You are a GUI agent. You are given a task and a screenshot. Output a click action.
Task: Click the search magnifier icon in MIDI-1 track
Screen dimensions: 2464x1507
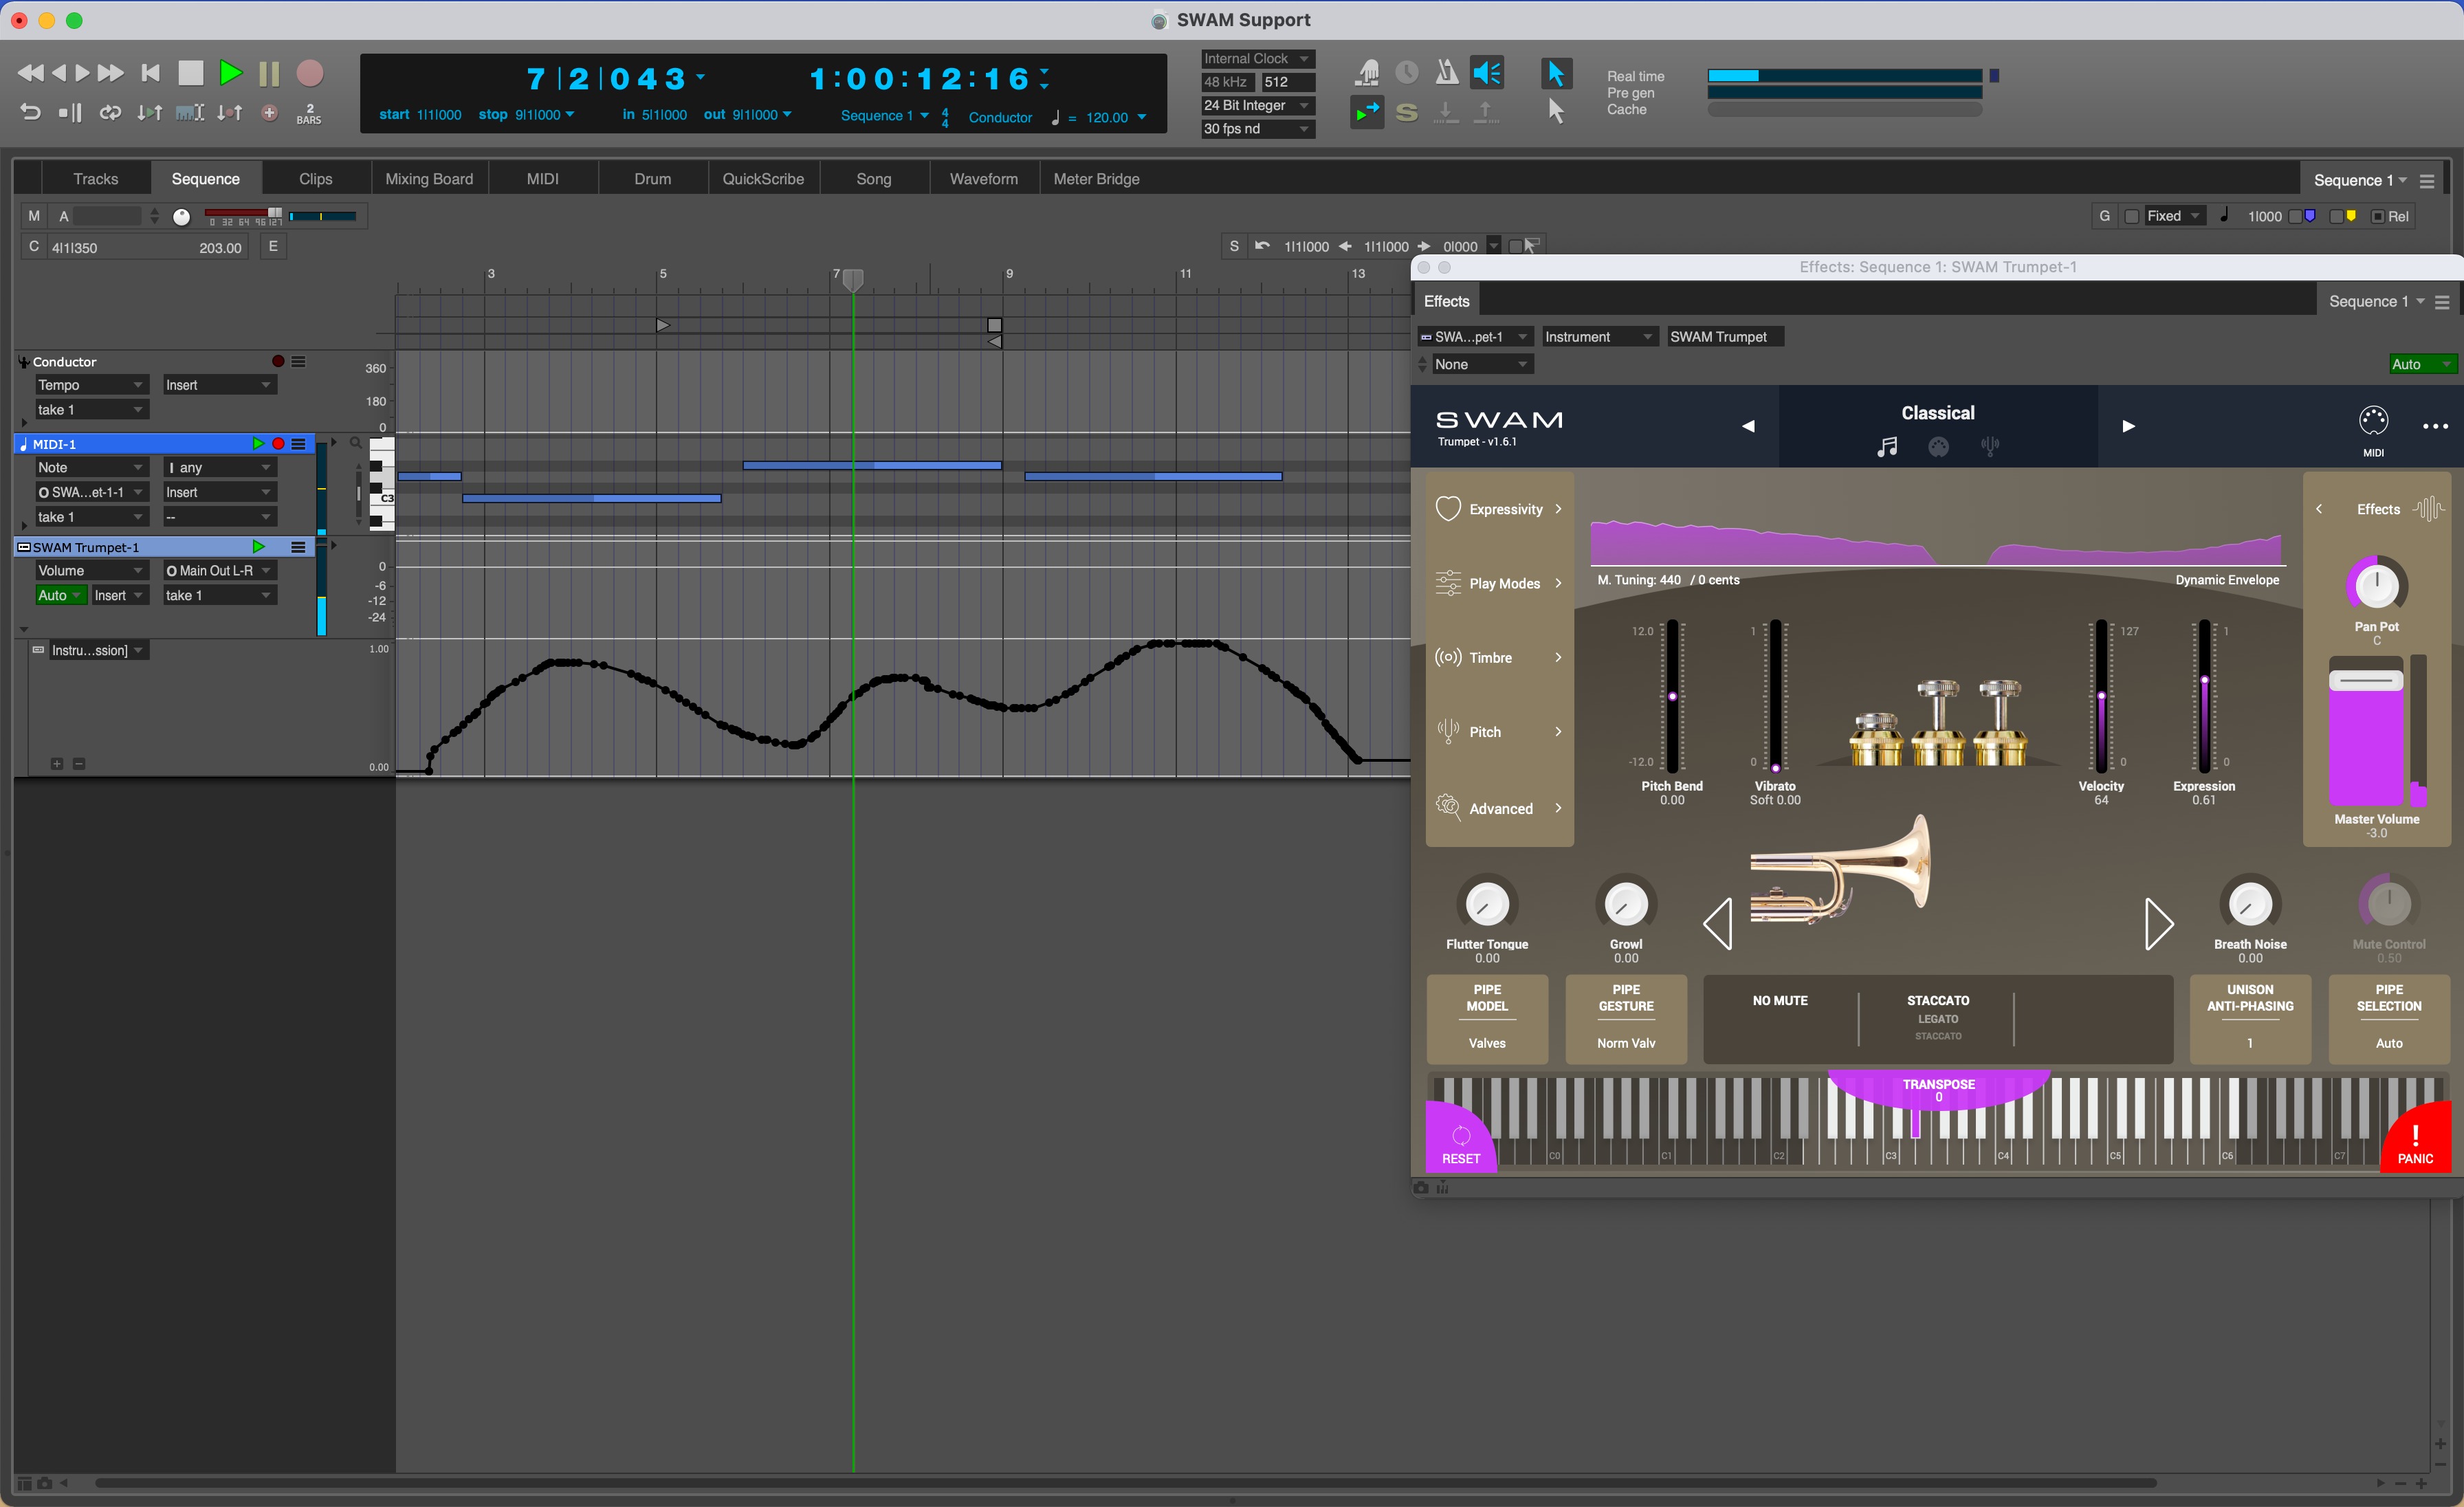(x=355, y=443)
